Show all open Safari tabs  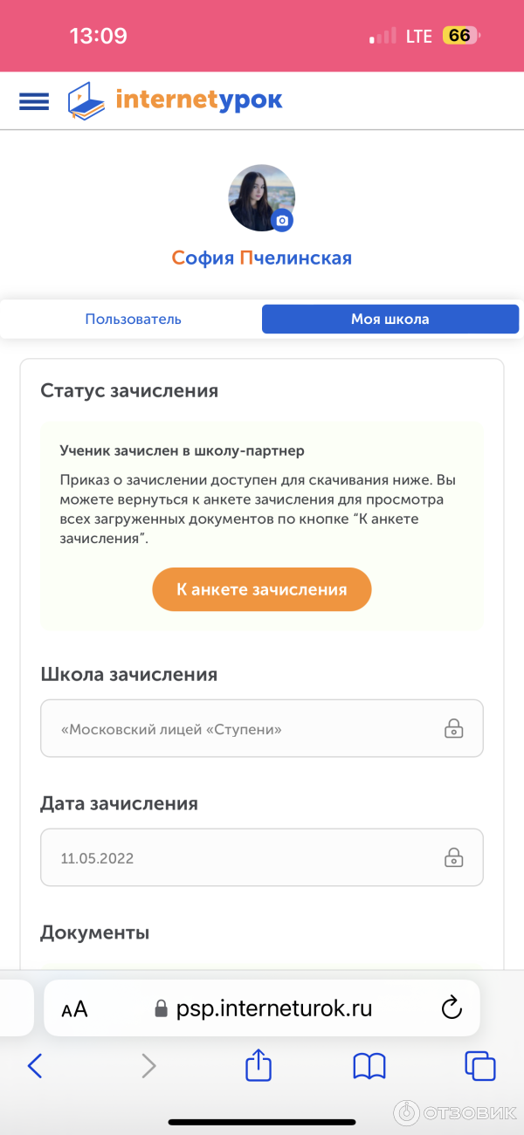[x=480, y=1065]
